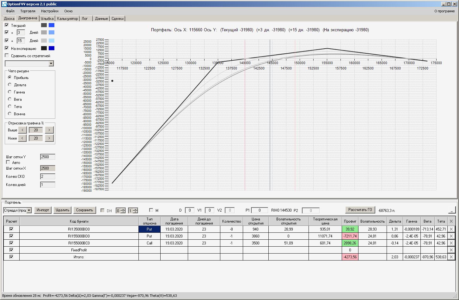This screenshot has width=459, height=300.
Task: Select the Вомма radio button
Action: click(x=10, y=114)
